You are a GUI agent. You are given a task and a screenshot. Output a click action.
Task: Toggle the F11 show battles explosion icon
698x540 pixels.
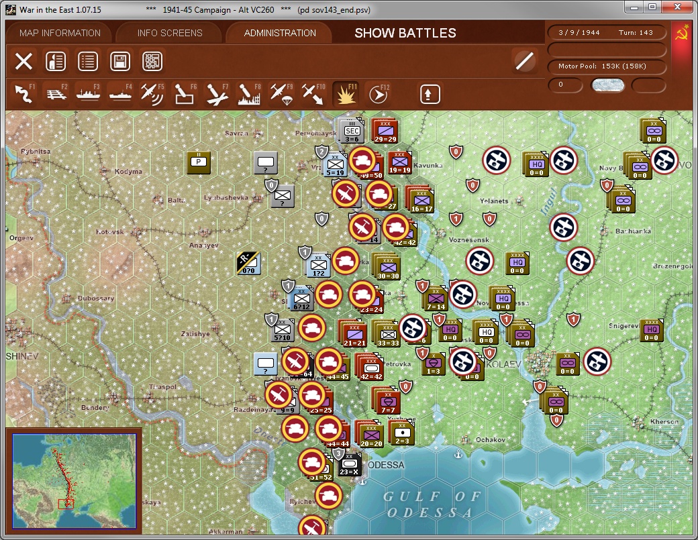(346, 94)
